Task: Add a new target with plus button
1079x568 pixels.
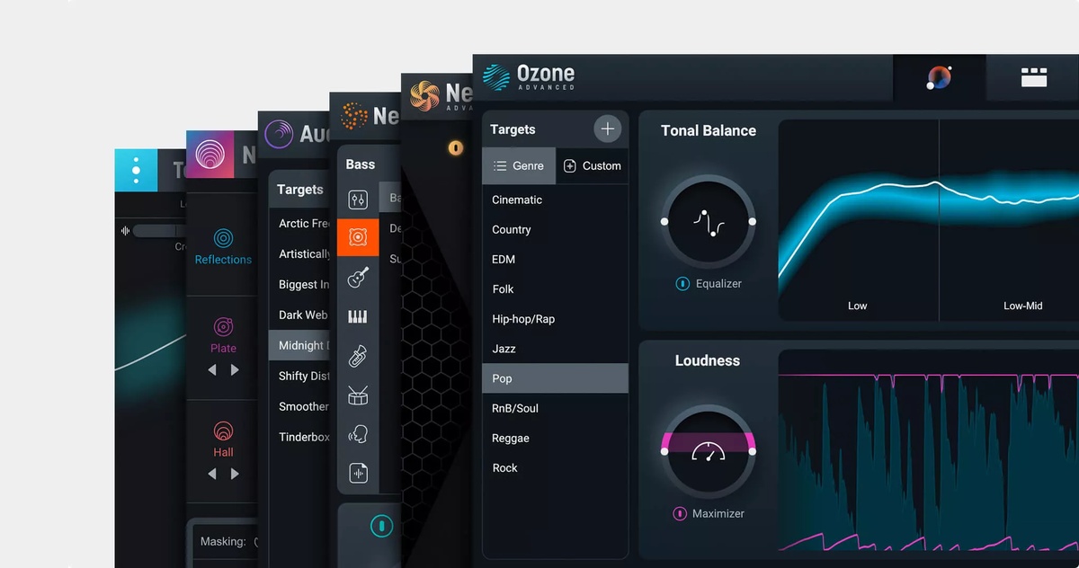Action: pos(608,129)
